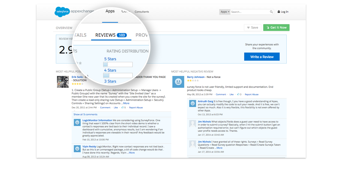Report abuse on Barry Johnson's review
342x182 pixels.
(x=252, y=94)
